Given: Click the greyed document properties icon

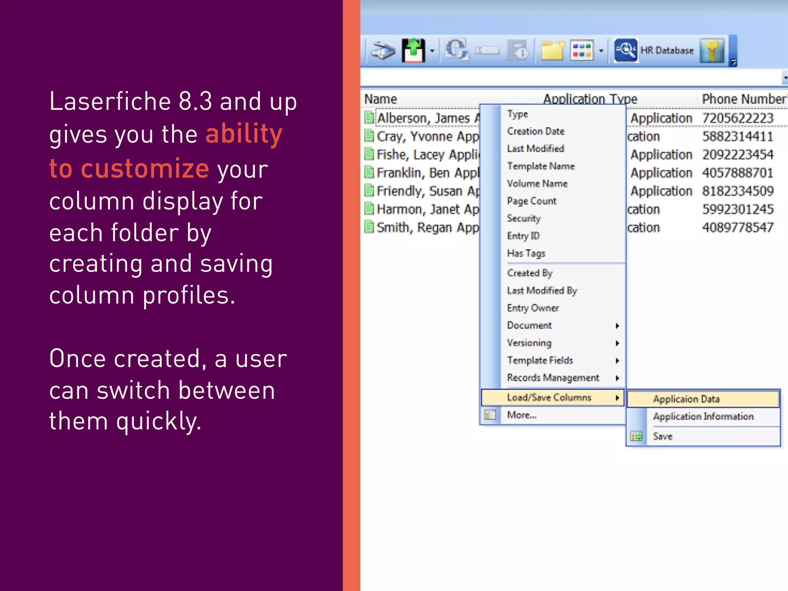Looking at the screenshot, I should [x=519, y=50].
